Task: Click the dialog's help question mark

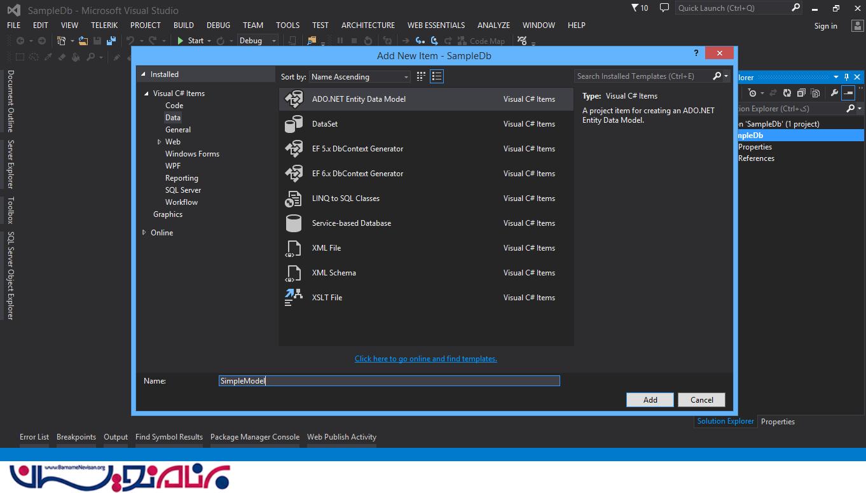Action: coord(696,54)
